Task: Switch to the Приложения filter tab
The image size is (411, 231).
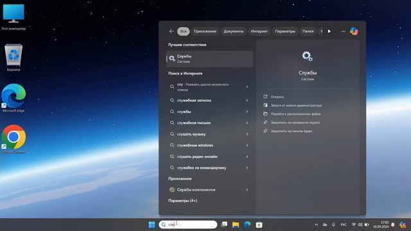Action: 205,31
